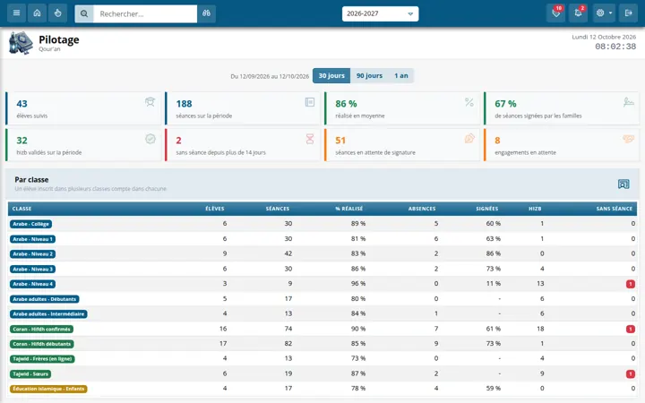Screen dimensions: 645x403
Task: Open Coran - Hifdh confirmés class tag
Action: tap(41, 329)
